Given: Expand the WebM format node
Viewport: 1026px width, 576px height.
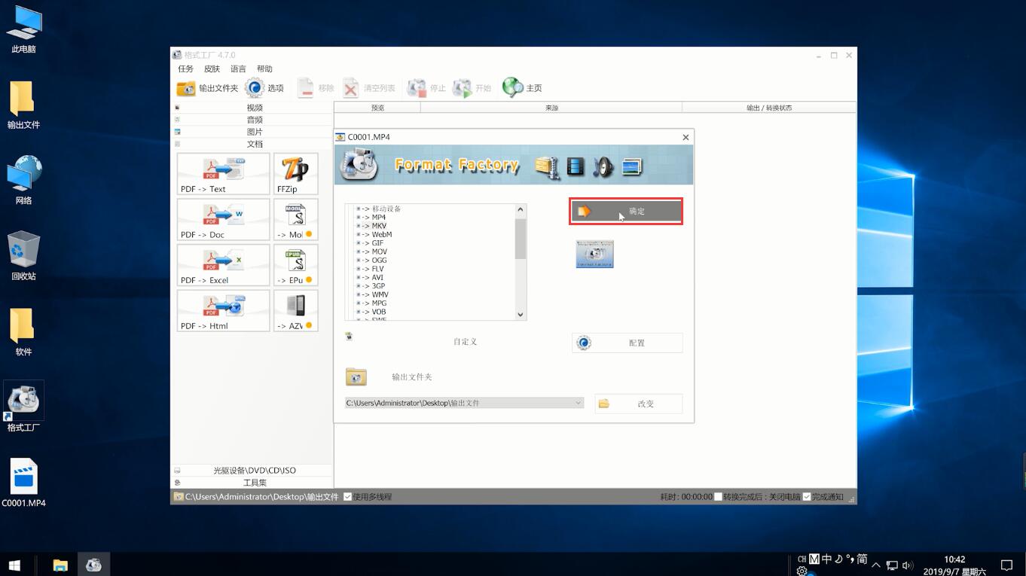Looking at the screenshot, I should click(x=359, y=234).
